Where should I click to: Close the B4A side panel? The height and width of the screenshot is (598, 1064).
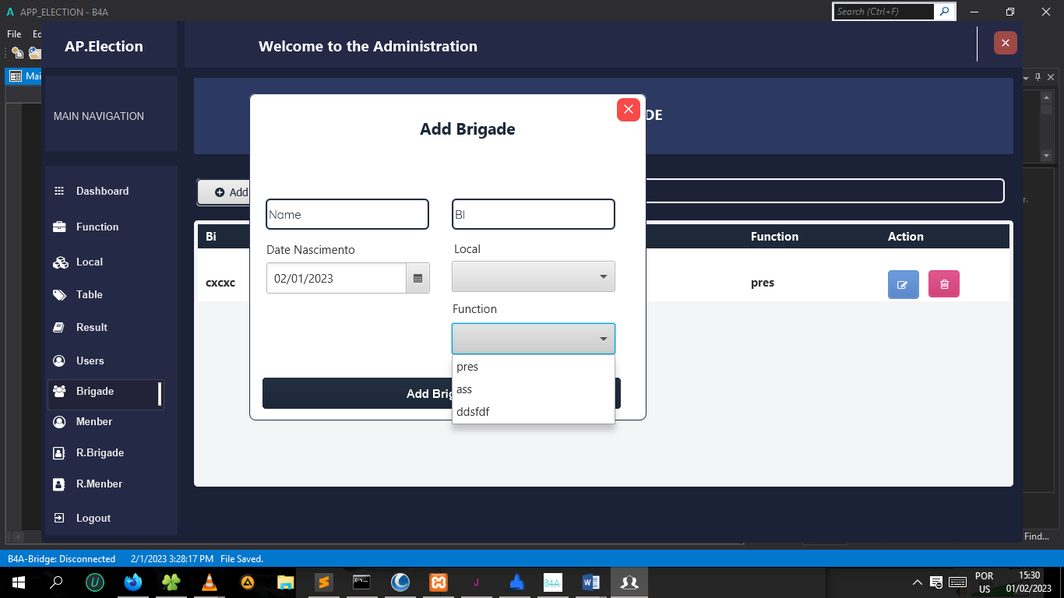1051,77
